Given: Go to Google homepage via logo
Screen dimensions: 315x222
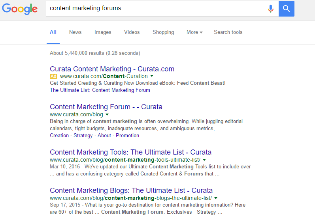Looking at the screenshot, I should [20, 9].
